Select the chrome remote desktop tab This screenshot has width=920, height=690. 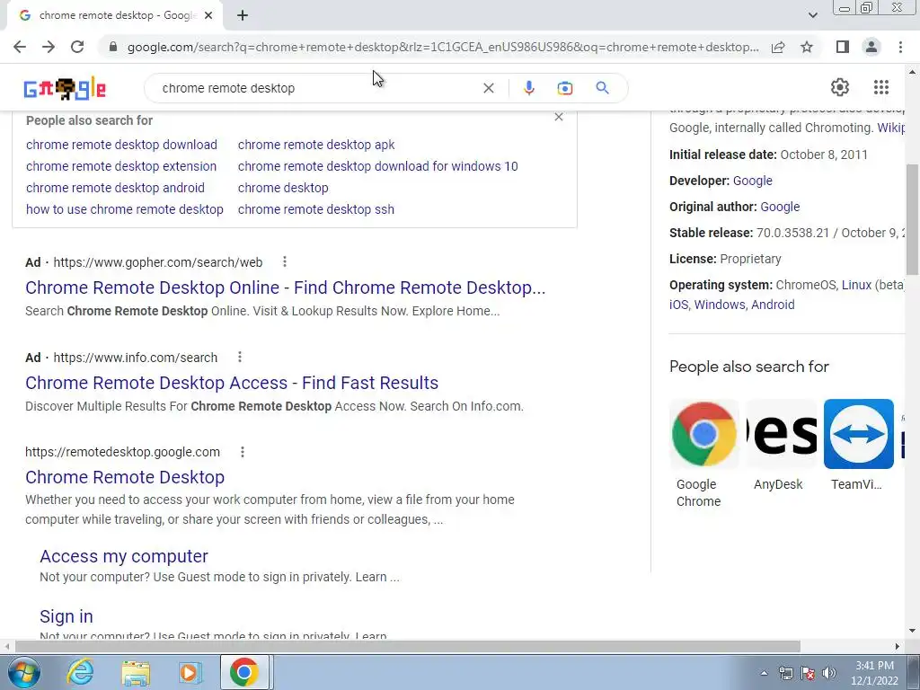(x=114, y=15)
